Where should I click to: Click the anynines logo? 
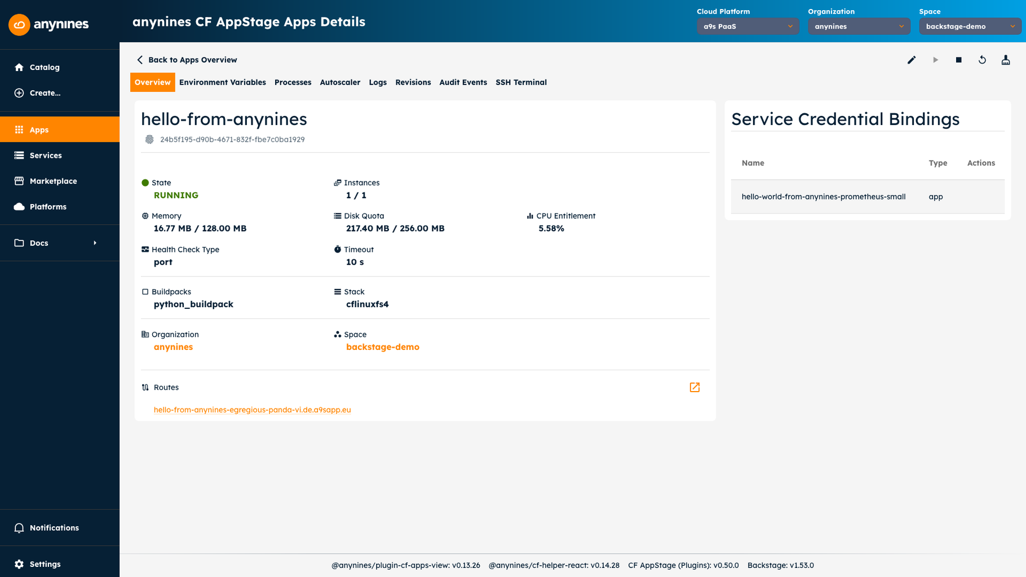[48, 24]
